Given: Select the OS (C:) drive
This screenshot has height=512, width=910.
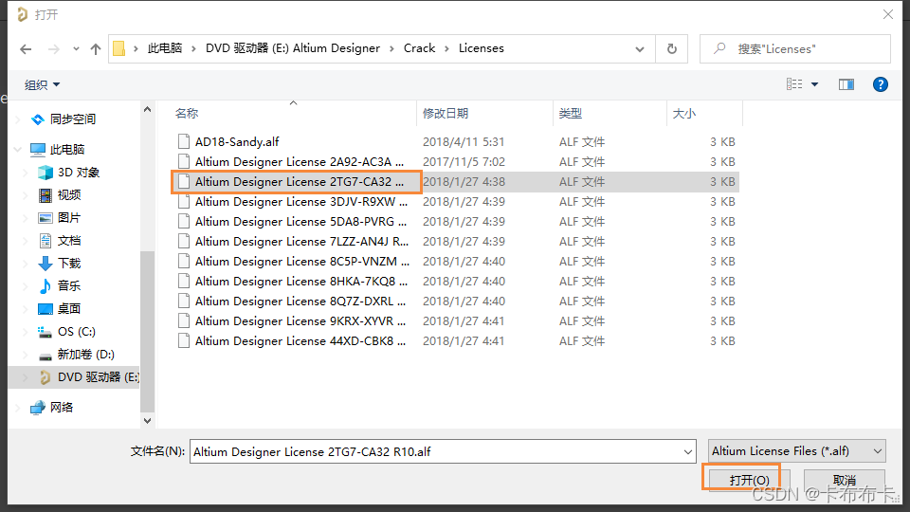Looking at the screenshot, I should (76, 332).
